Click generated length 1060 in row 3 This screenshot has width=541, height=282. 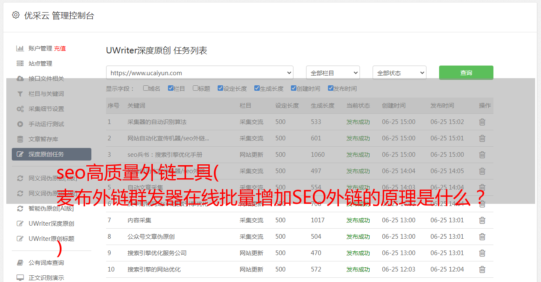point(318,155)
